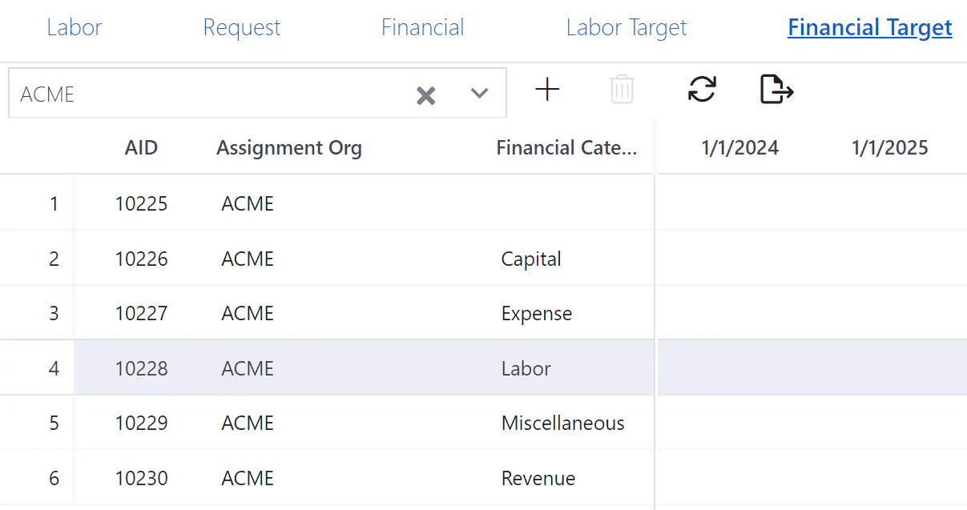Open the Request tab

(242, 27)
